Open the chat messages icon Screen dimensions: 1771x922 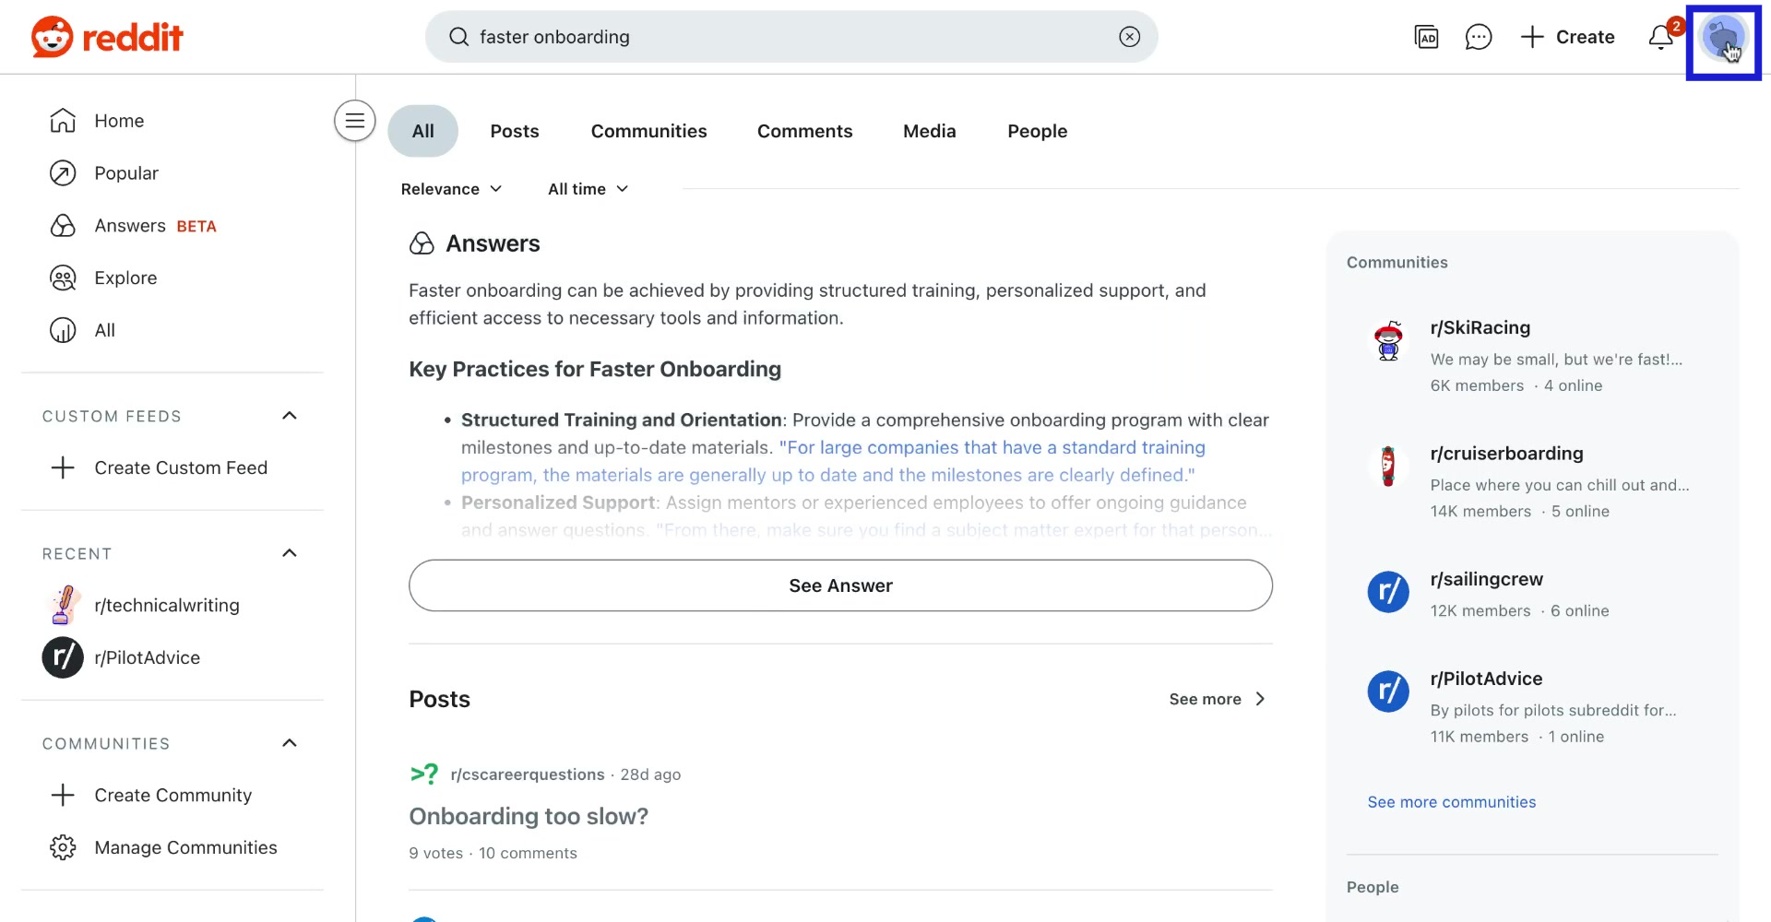(x=1479, y=37)
